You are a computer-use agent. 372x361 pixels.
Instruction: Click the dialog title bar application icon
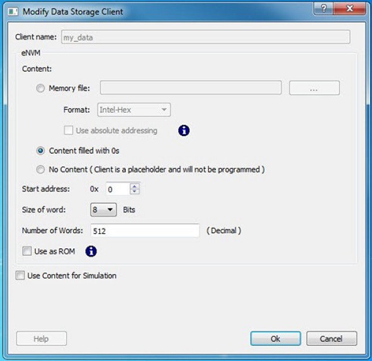[13, 11]
